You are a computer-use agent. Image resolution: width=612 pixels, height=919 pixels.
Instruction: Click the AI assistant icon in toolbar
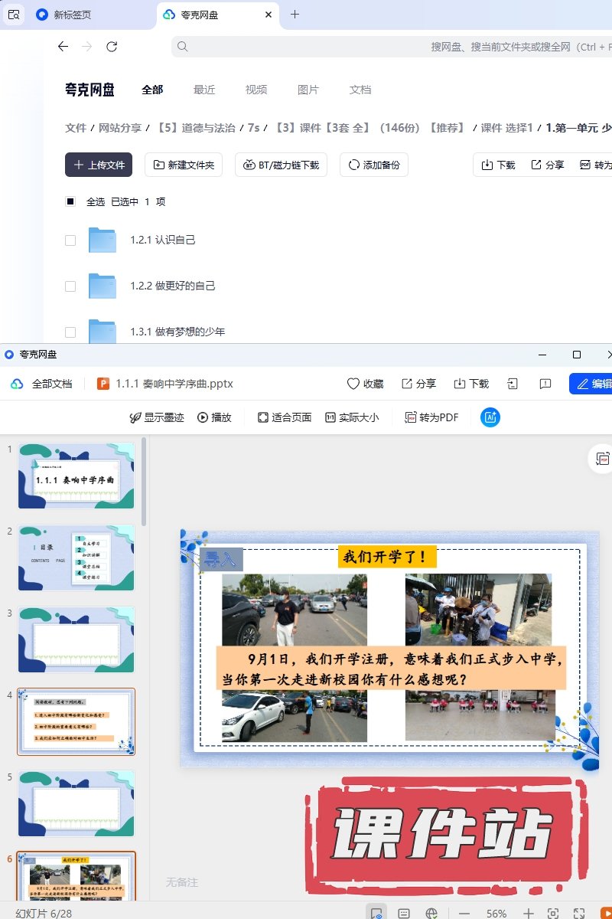[x=490, y=417]
